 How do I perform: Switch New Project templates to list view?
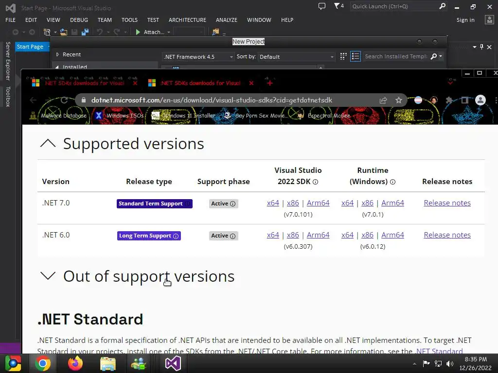point(356,56)
